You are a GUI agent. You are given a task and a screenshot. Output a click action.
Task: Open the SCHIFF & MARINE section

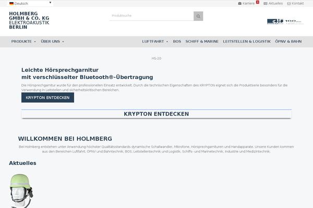click(202, 42)
